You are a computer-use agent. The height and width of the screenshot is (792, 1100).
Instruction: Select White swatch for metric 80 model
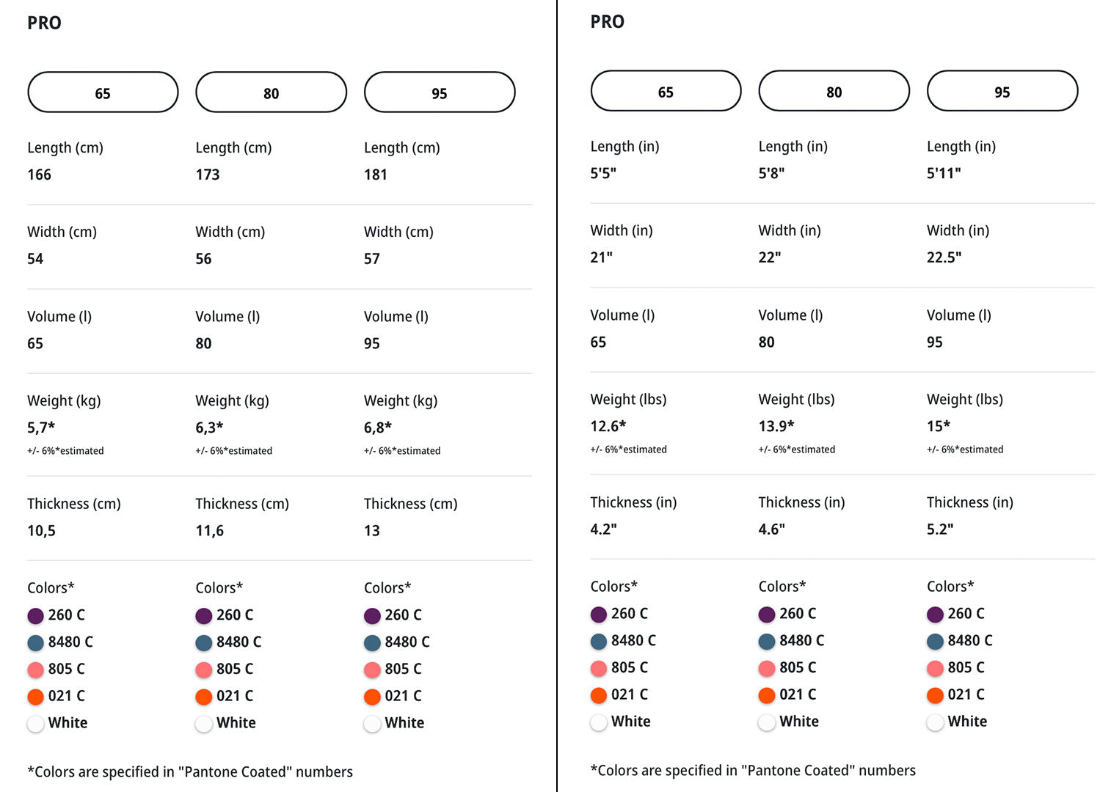tap(204, 724)
